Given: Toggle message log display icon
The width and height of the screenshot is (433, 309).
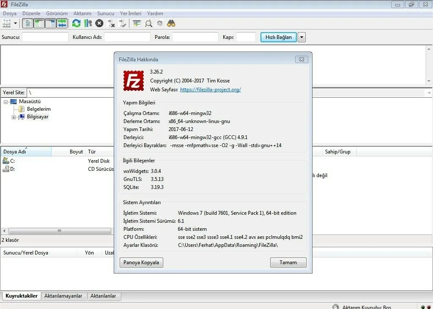Looking at the screenshot, I should coord(27,24).
